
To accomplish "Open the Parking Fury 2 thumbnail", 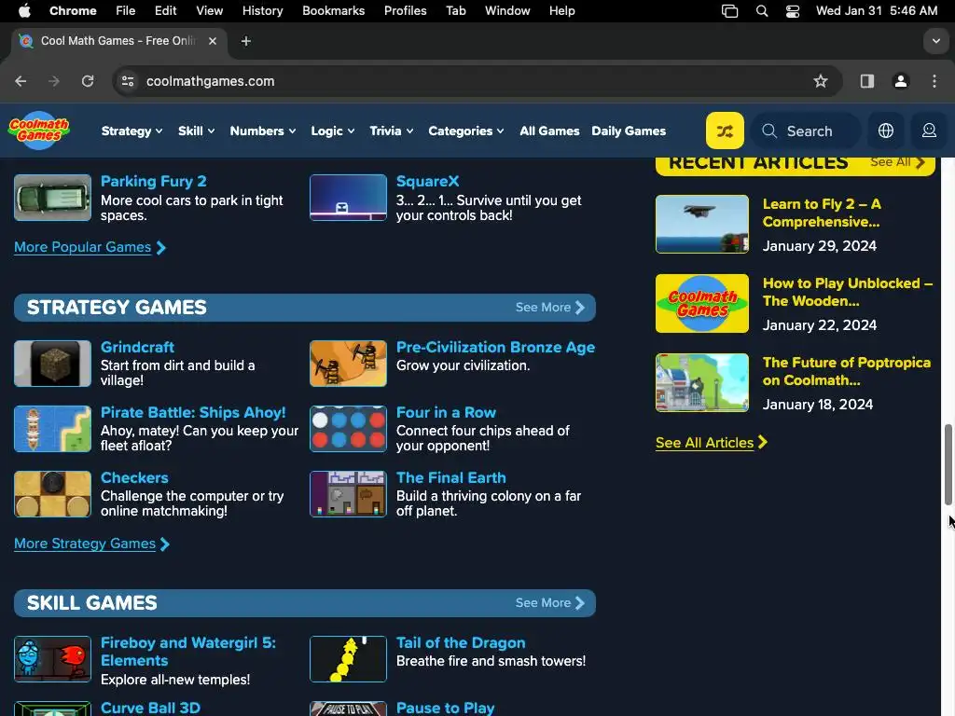I will [52, 198].
